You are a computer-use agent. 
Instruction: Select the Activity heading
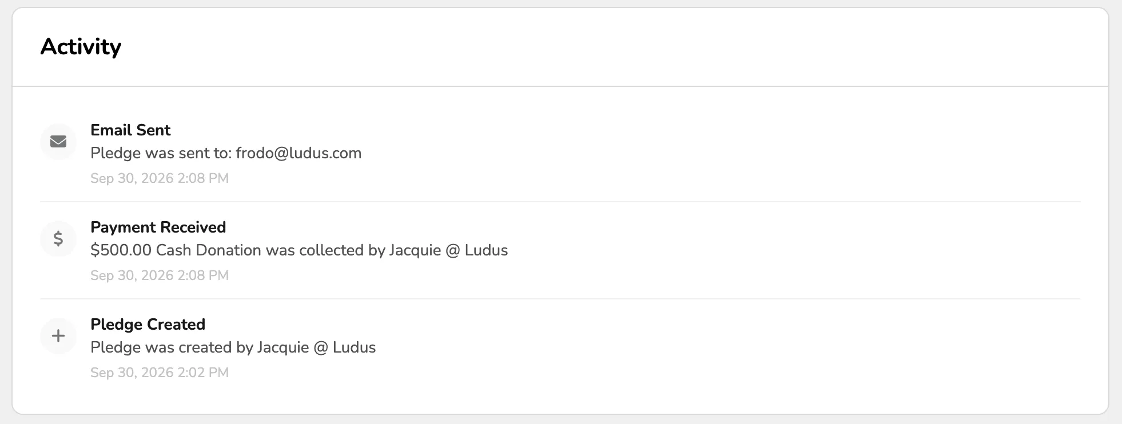[81, 47]
